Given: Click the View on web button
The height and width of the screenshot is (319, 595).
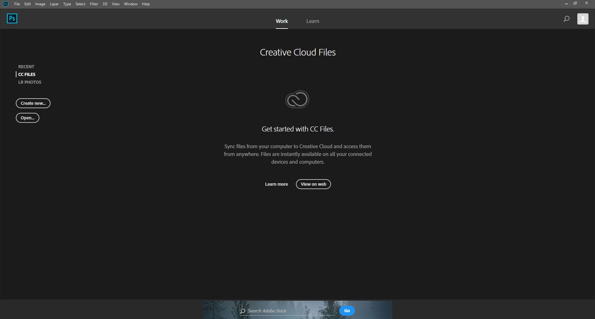Looking at the screenshot, I should point(313,184).
